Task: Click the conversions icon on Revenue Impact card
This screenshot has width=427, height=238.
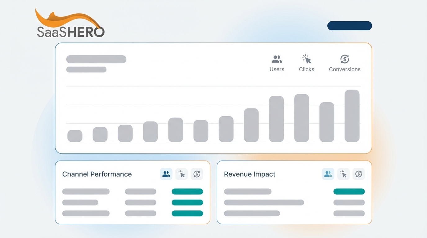Action: click(359, 174)
